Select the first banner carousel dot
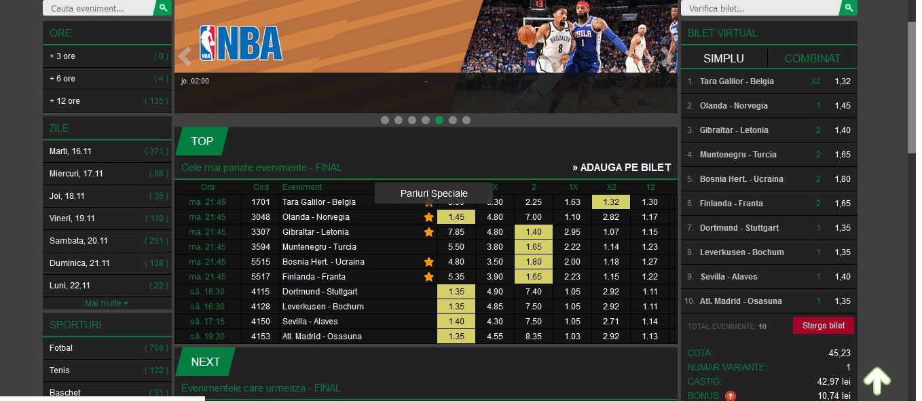 (385, 120)
